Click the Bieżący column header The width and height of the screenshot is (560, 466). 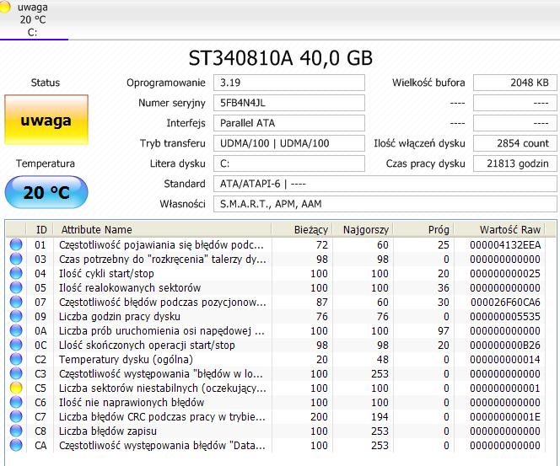point(302,229)
